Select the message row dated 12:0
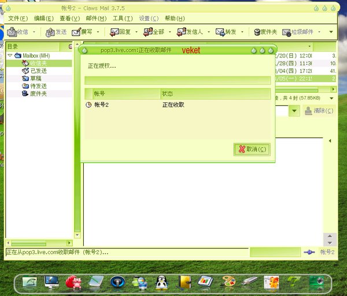This screenshot has height=296, width=347. (305, 56)
